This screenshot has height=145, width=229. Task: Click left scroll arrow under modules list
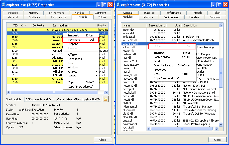point(149,129)
